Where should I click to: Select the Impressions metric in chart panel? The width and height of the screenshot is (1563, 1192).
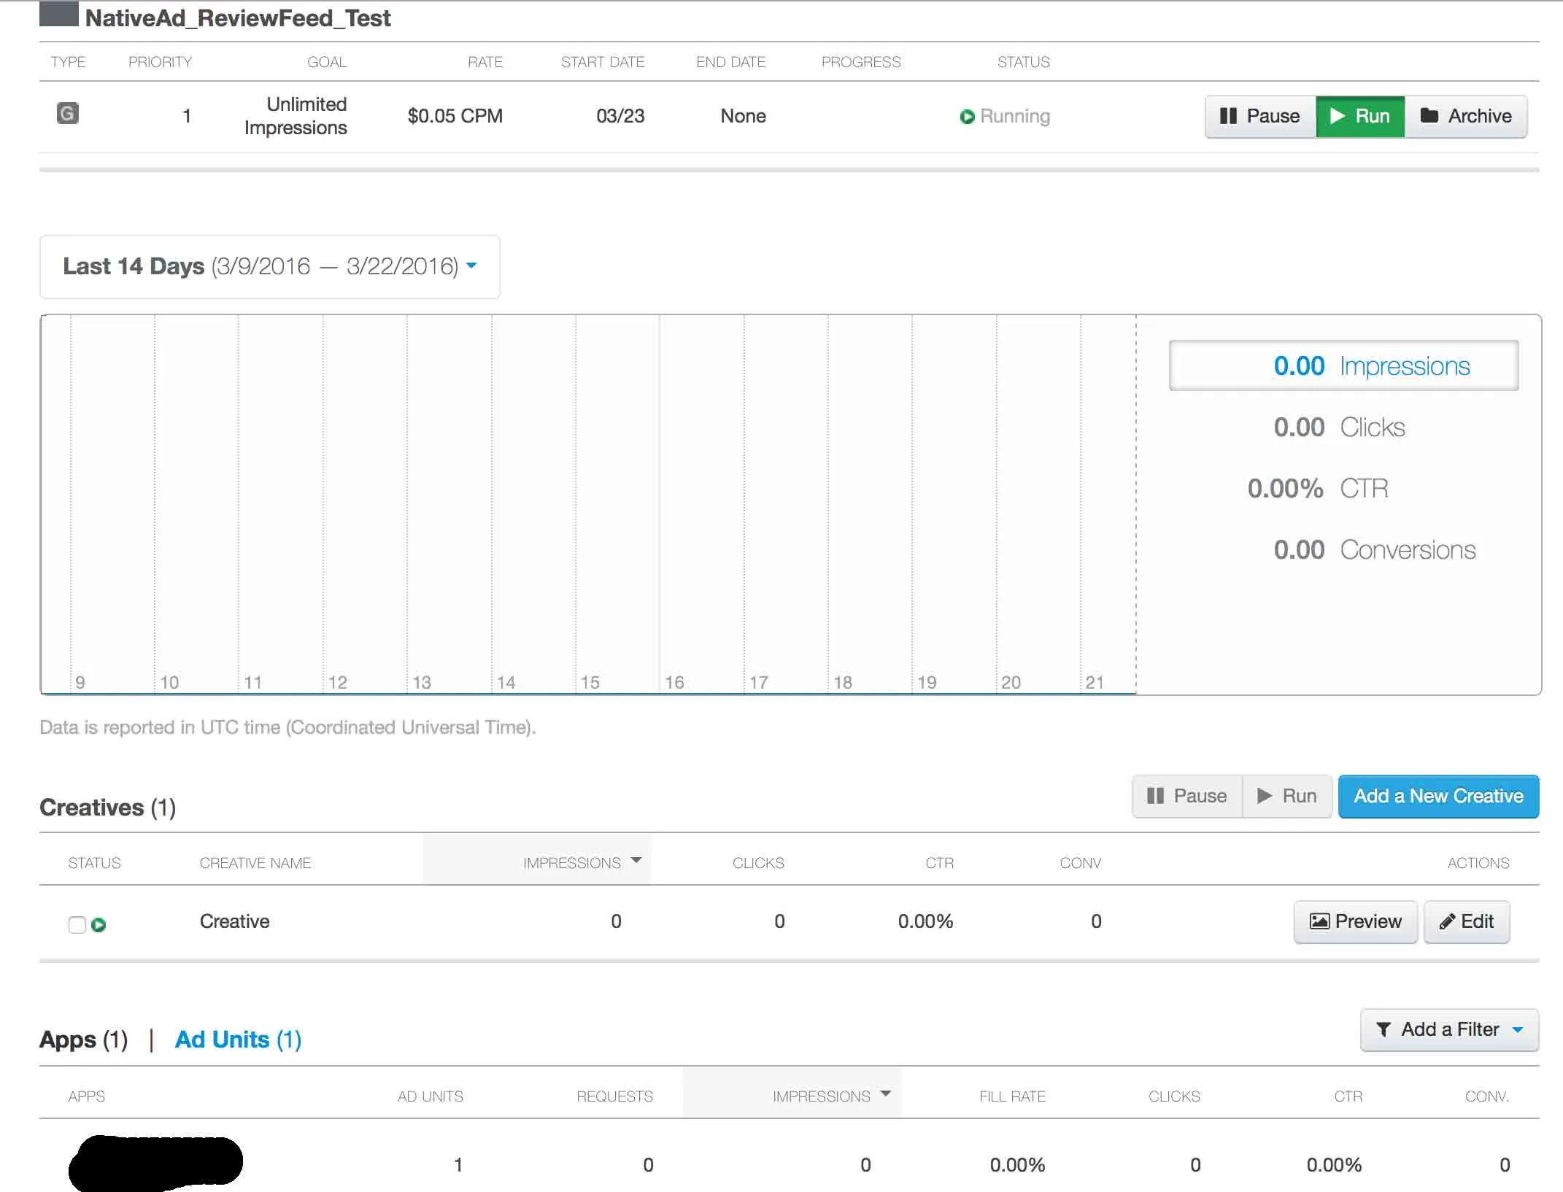[x=1343, y=365]
